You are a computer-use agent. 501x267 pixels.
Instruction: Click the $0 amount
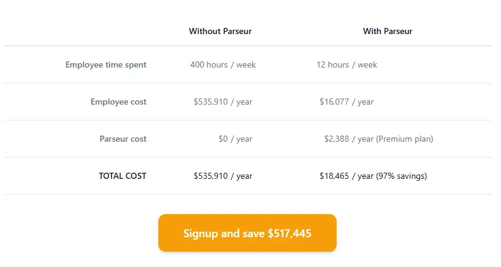pos(223,139)
